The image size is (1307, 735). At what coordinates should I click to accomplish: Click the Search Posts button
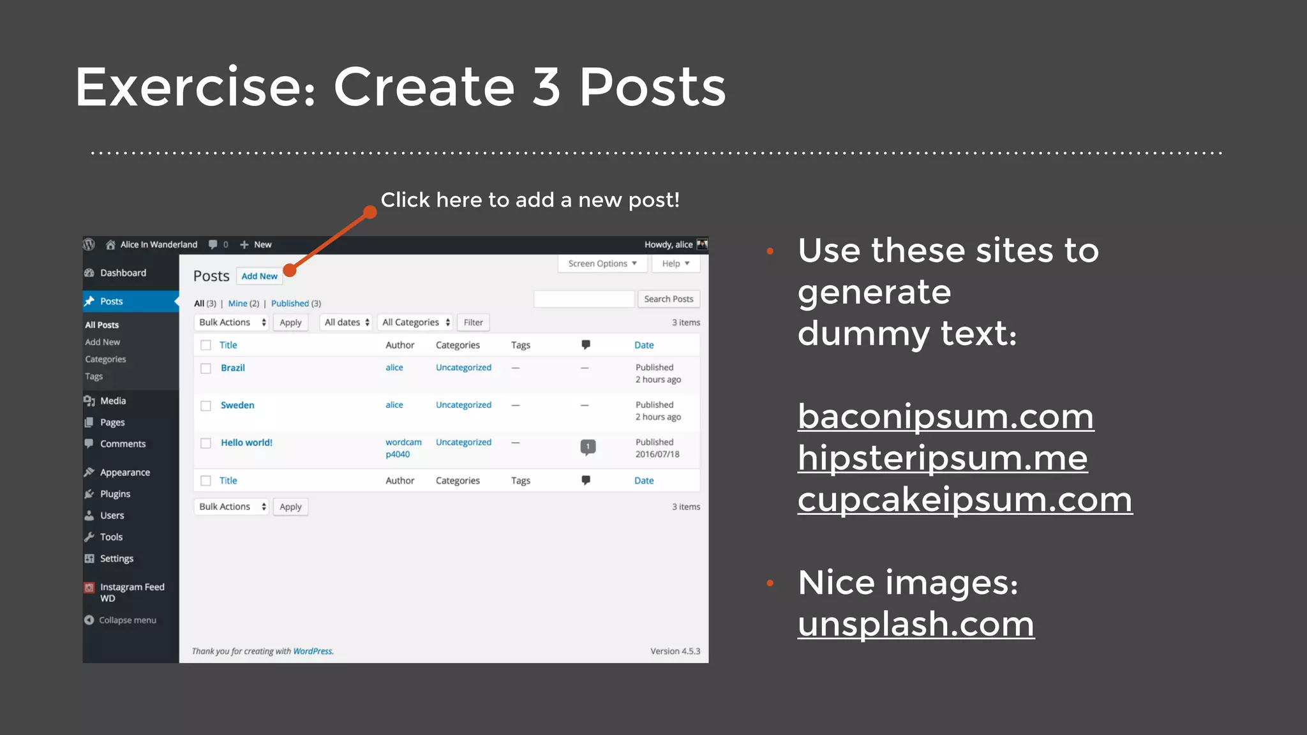(x=668, y=299)
